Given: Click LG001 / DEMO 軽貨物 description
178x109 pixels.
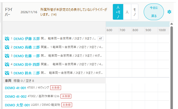Looking at the screenshot, I should pos(45,105).
